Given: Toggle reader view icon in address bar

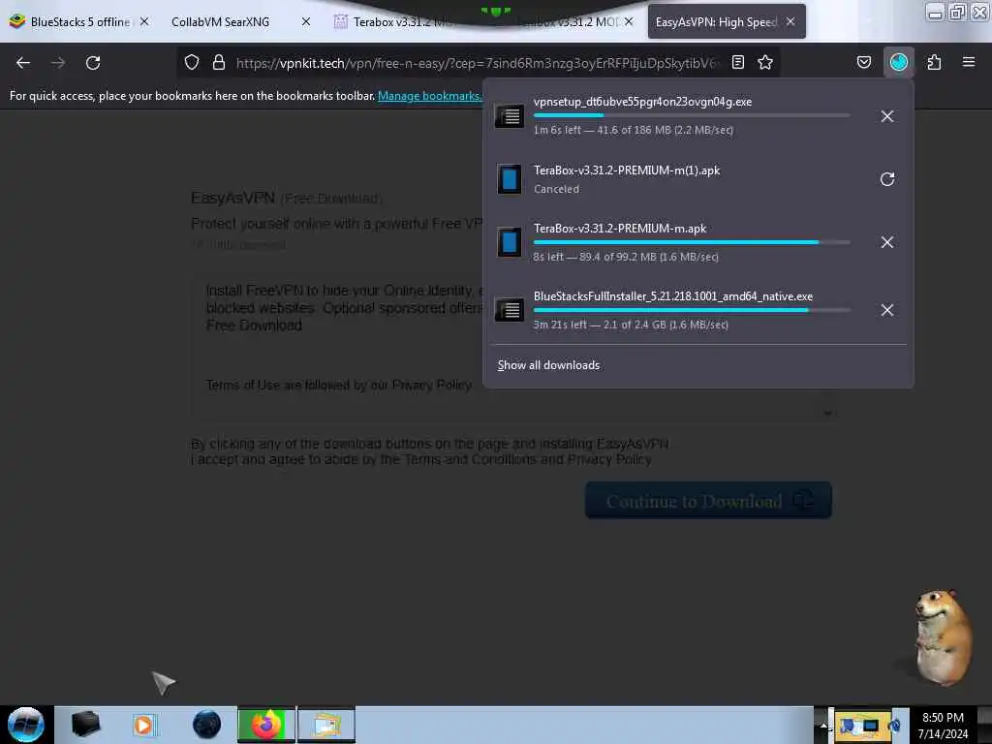Looking at the screenshot, I should (x=737, y=62).
